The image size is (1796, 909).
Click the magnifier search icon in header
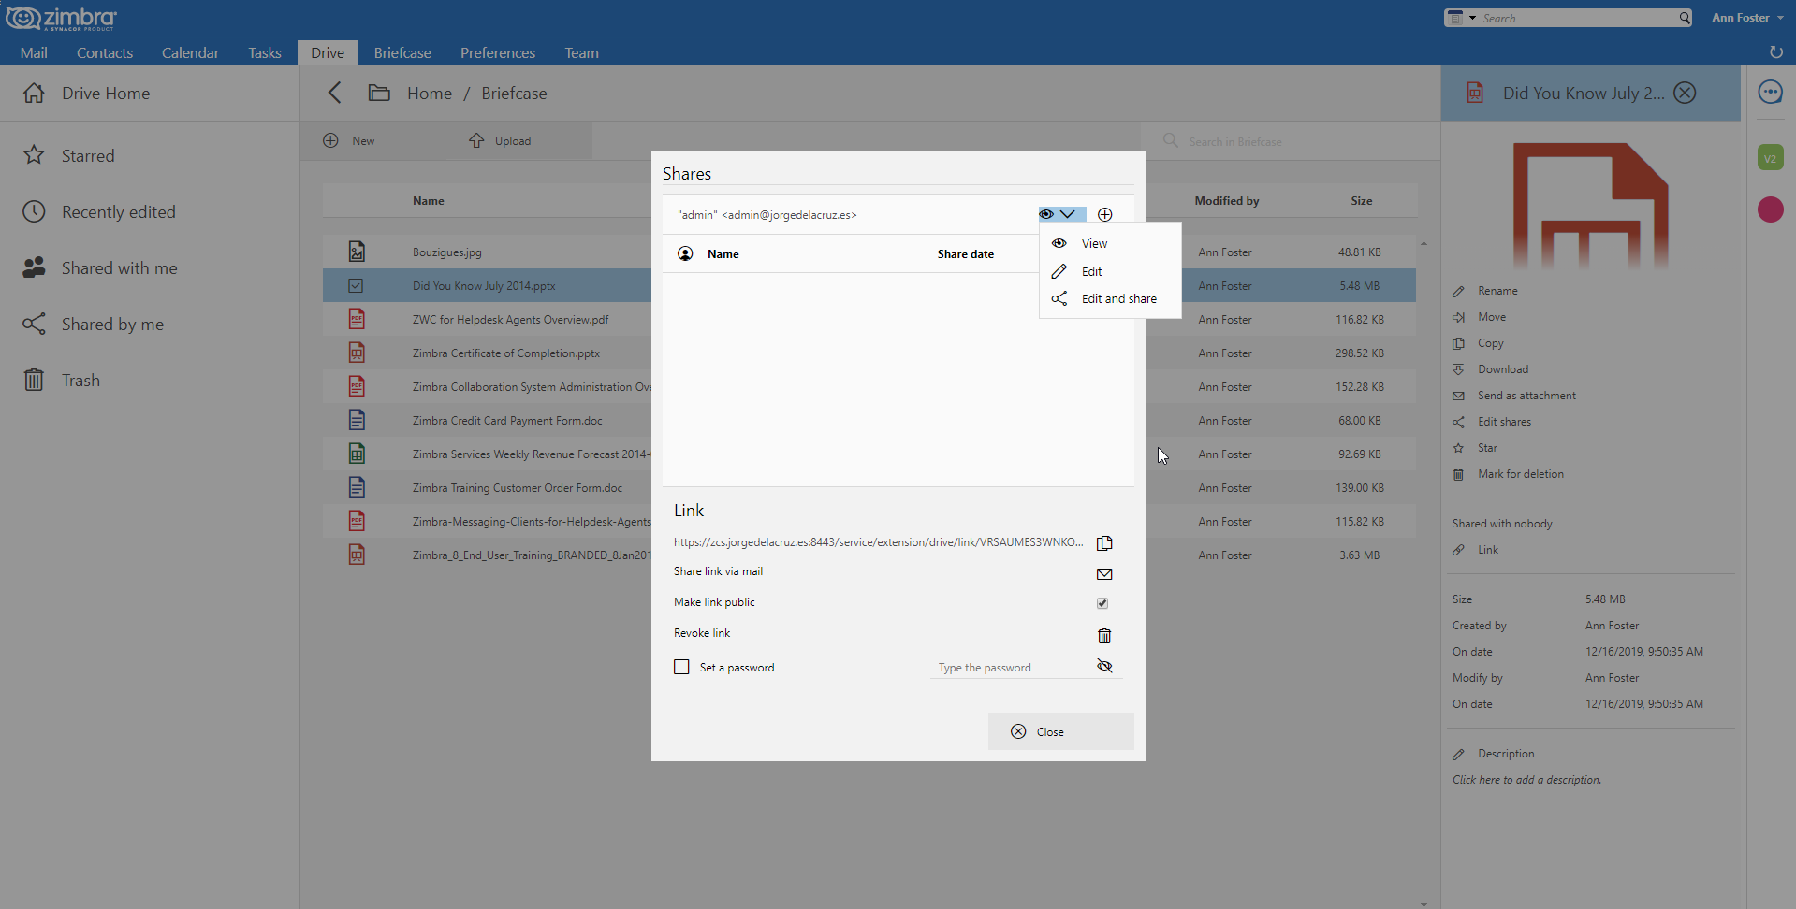[x=1685, y=18]
